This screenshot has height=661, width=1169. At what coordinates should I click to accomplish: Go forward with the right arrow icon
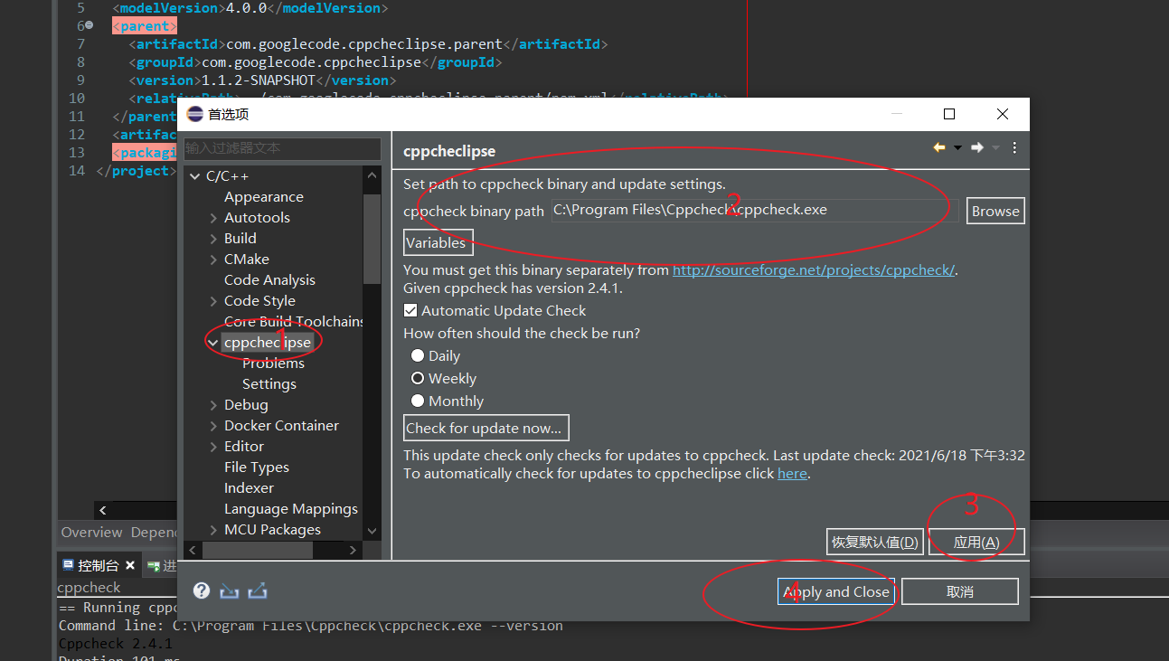976,148
